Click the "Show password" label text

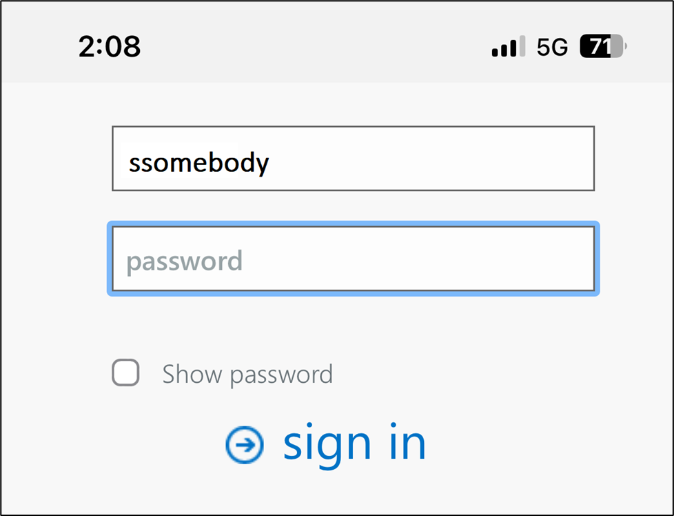247,375
